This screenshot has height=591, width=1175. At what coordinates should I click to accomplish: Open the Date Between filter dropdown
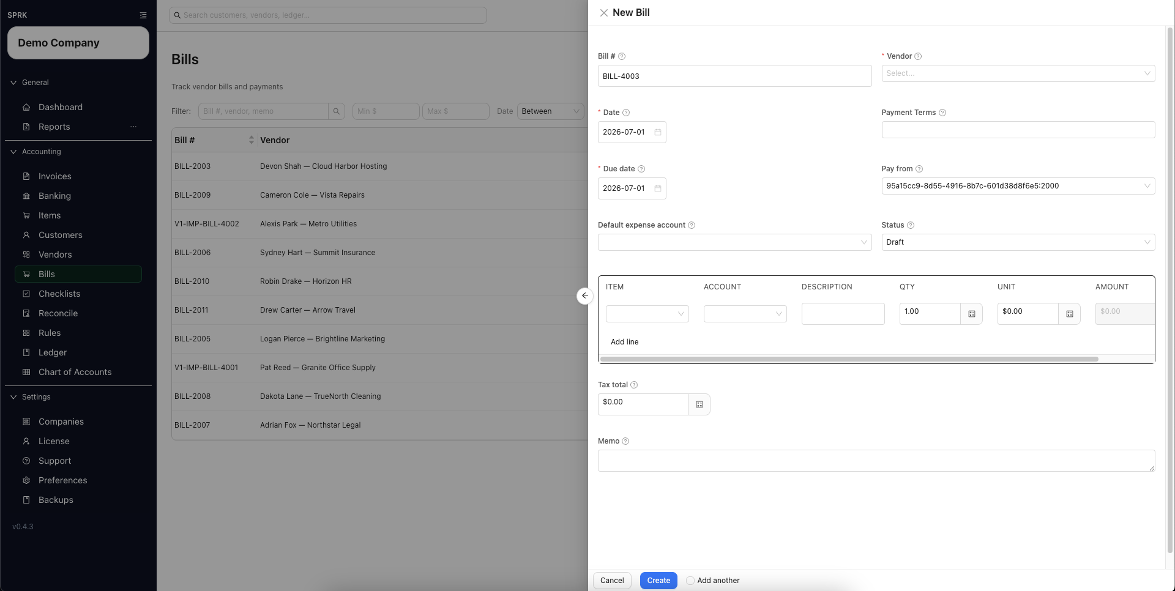[x=550, y=111]
